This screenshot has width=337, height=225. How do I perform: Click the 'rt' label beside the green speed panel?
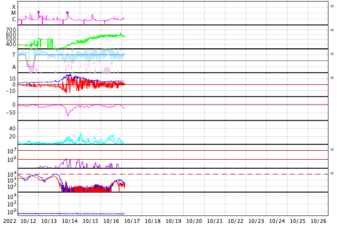[332, 30]
